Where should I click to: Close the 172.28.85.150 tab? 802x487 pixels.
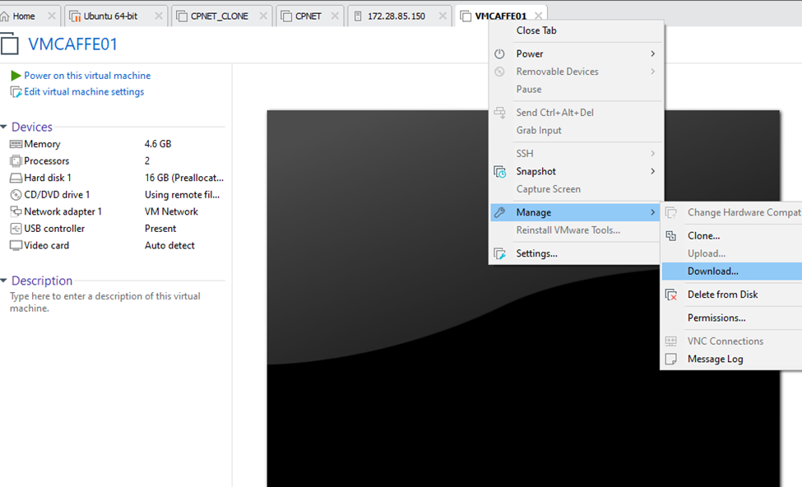click(443, 16)
